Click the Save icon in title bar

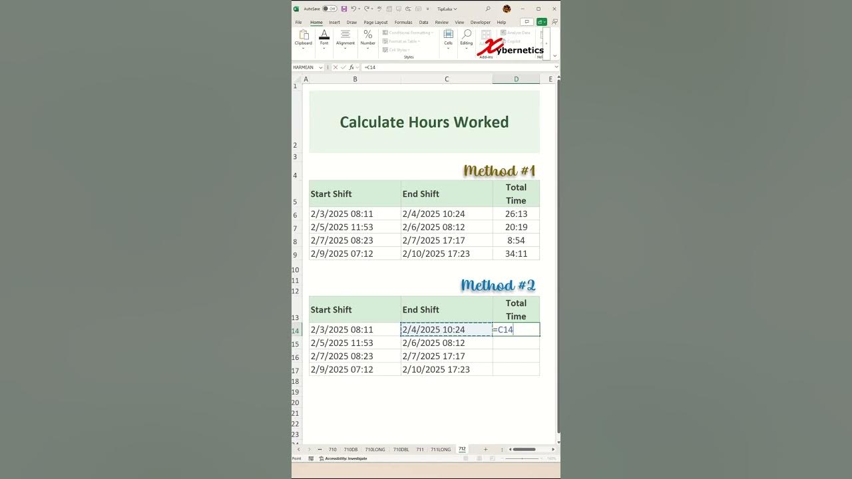[x=344, y=9]
